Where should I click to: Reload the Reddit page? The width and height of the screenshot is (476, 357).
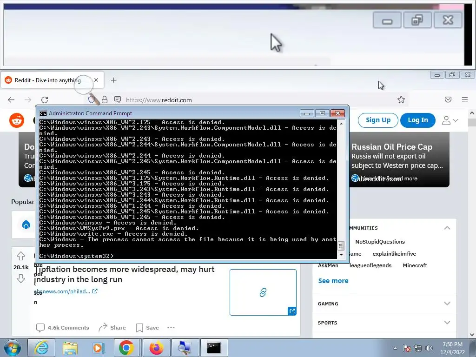tap(45, 100)
